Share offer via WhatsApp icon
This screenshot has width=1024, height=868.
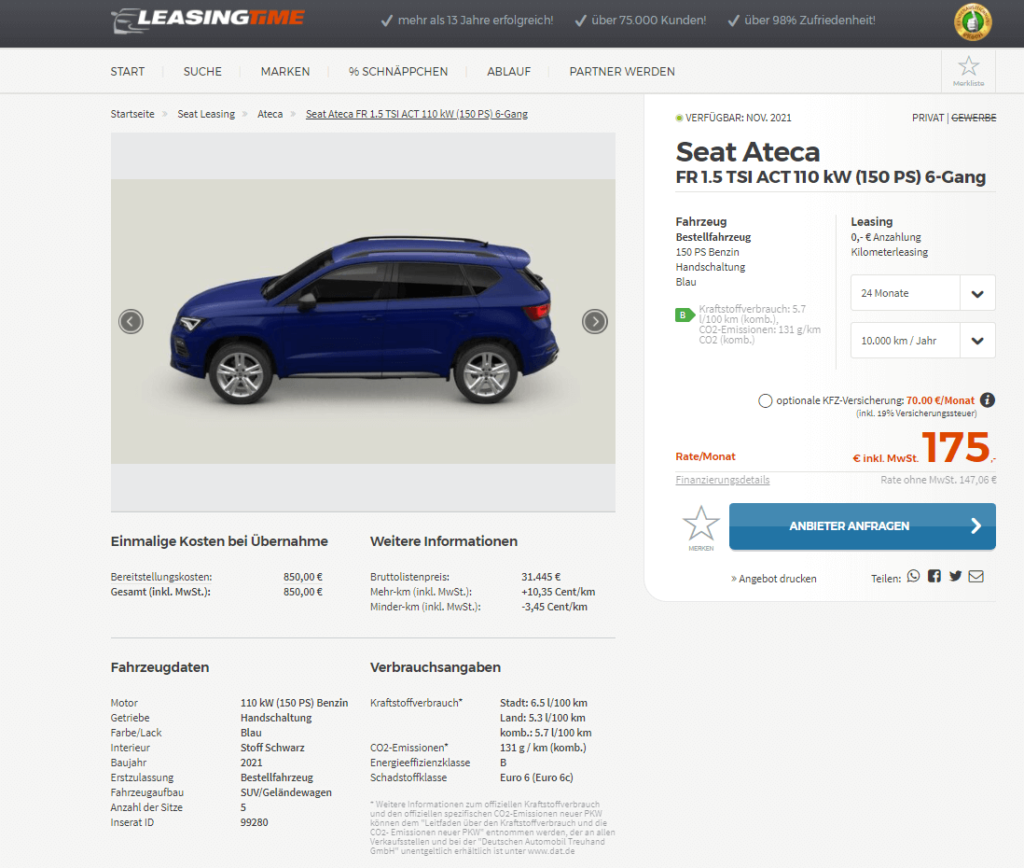pos(914,576)
